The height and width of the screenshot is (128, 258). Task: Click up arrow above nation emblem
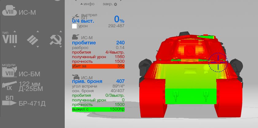pyautogui.click(x=61, y=31)
